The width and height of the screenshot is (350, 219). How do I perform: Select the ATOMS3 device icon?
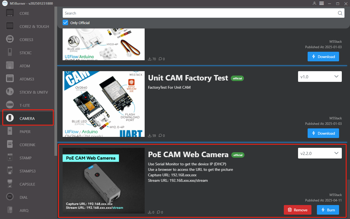[x=10, y=79]
